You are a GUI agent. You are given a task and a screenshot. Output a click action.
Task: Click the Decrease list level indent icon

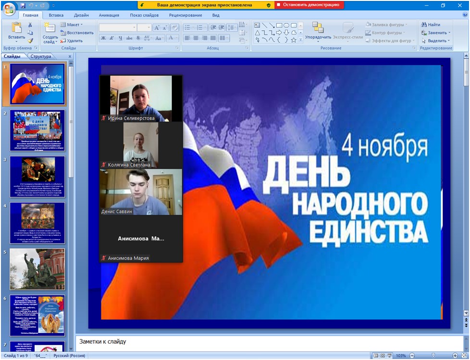click(213, 27)
